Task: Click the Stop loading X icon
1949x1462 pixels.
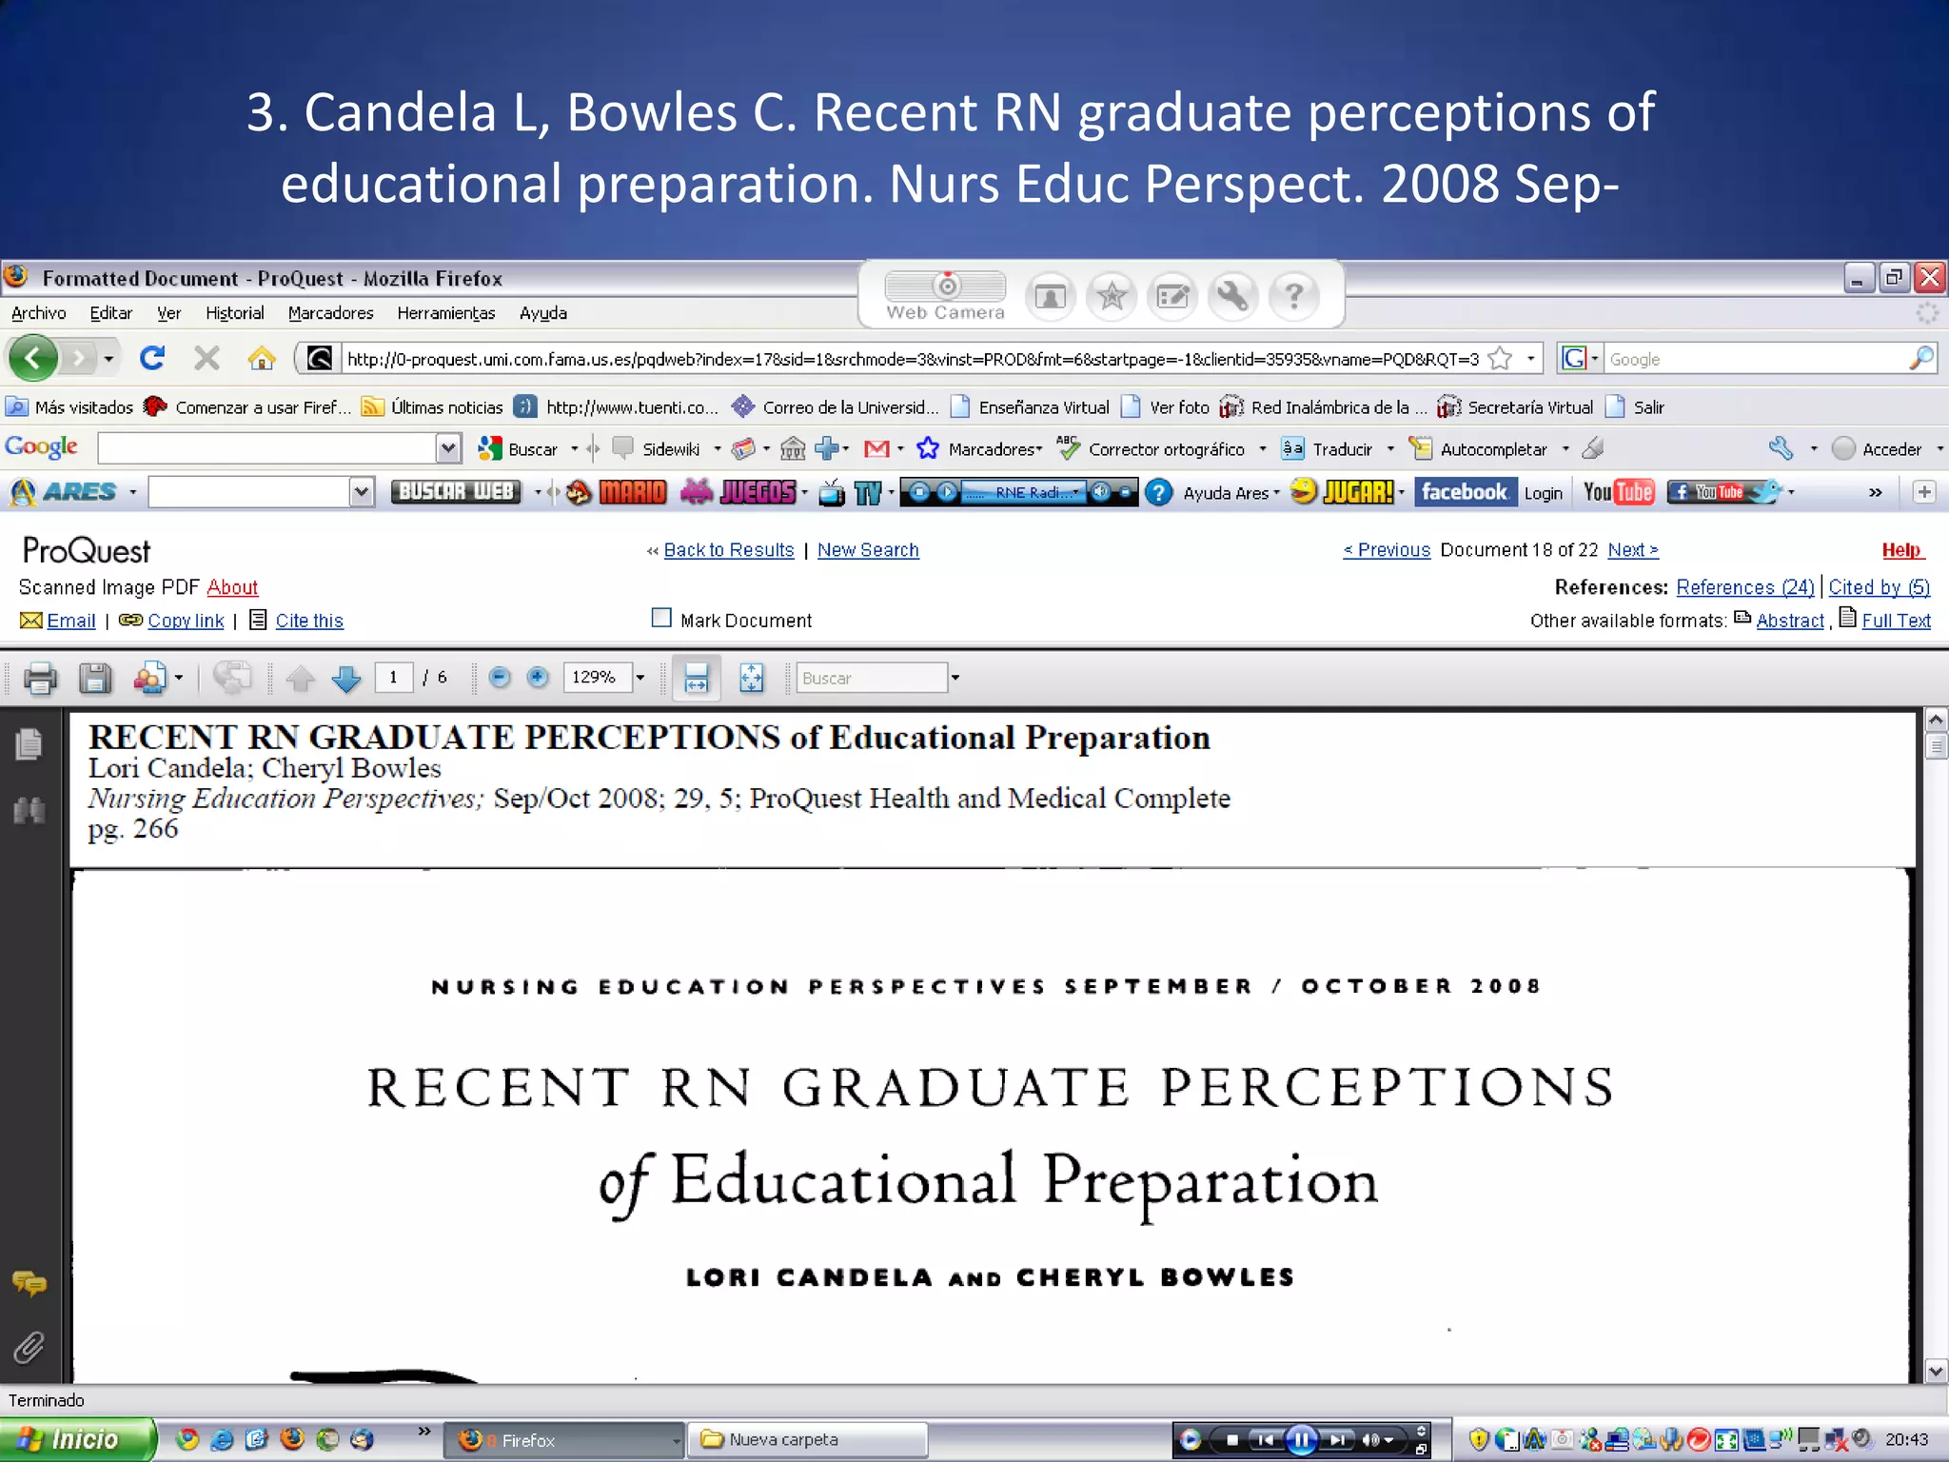Action: tap(206, 358)
